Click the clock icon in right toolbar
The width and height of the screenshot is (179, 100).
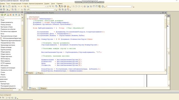103,6
